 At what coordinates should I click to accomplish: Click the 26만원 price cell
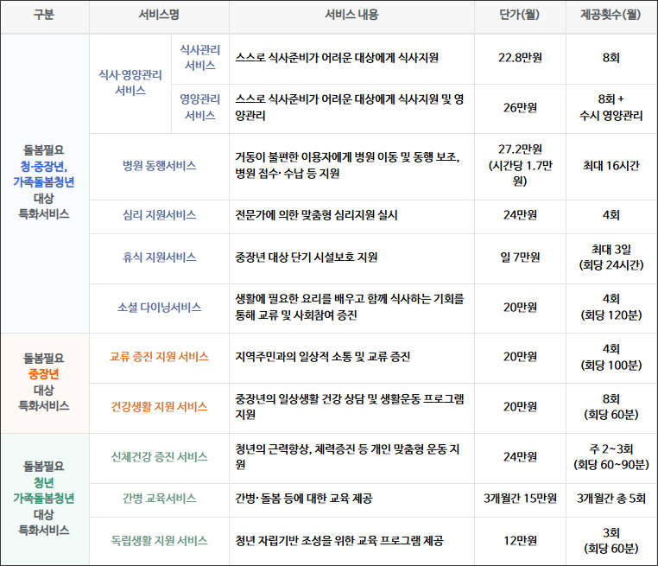[x=520, y=108]
